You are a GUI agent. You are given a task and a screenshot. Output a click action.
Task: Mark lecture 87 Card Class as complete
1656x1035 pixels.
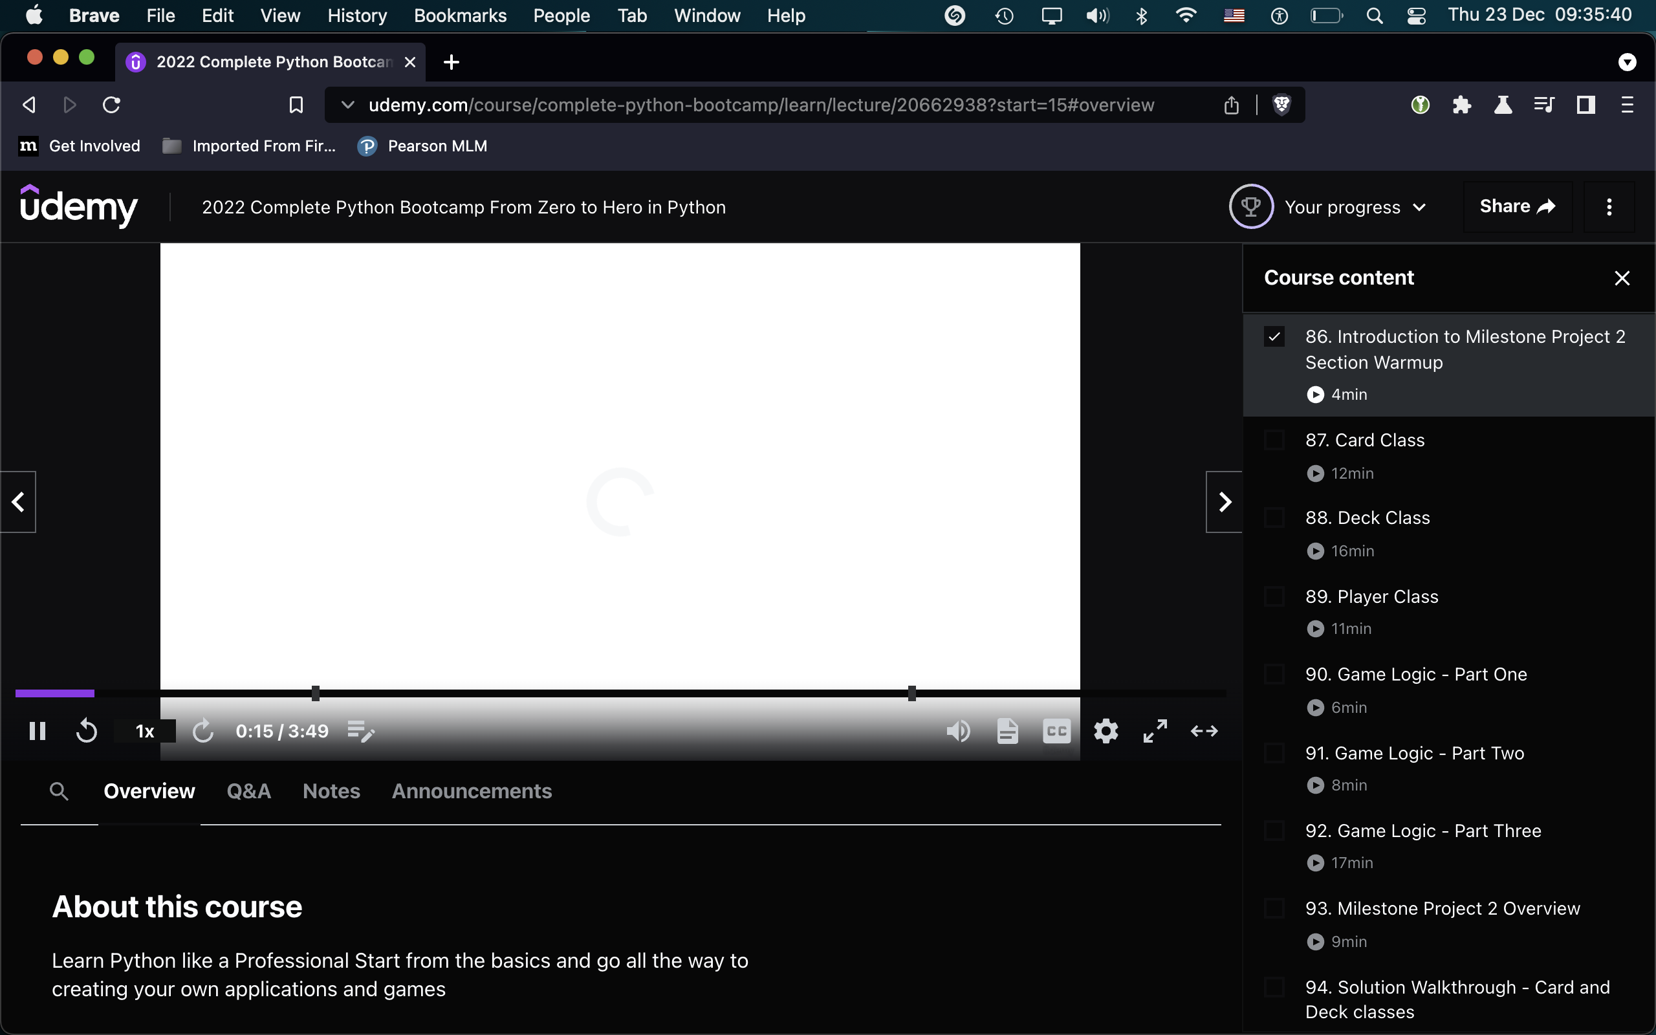[x=1274, y=439]
